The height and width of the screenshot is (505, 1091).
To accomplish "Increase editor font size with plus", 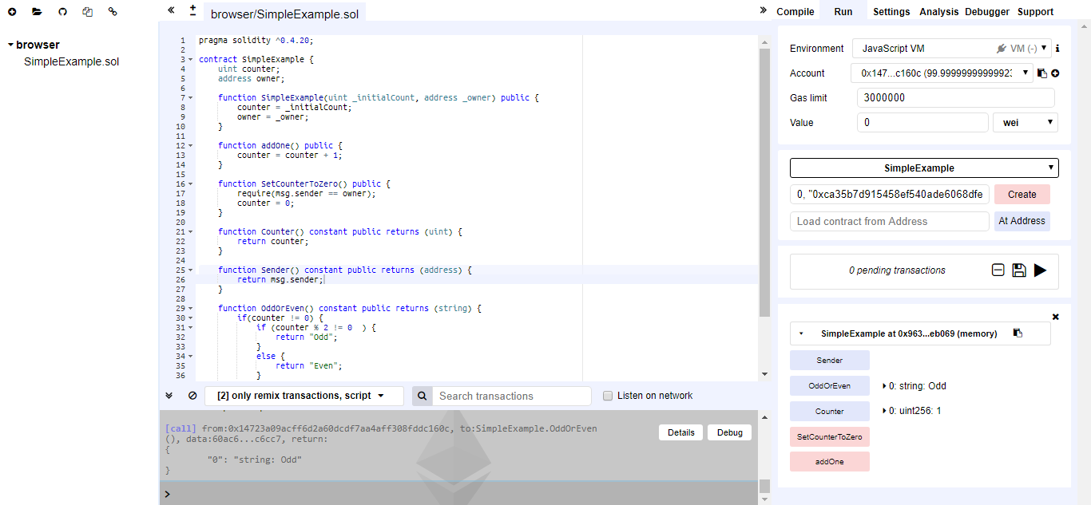I will click(192, 6).
